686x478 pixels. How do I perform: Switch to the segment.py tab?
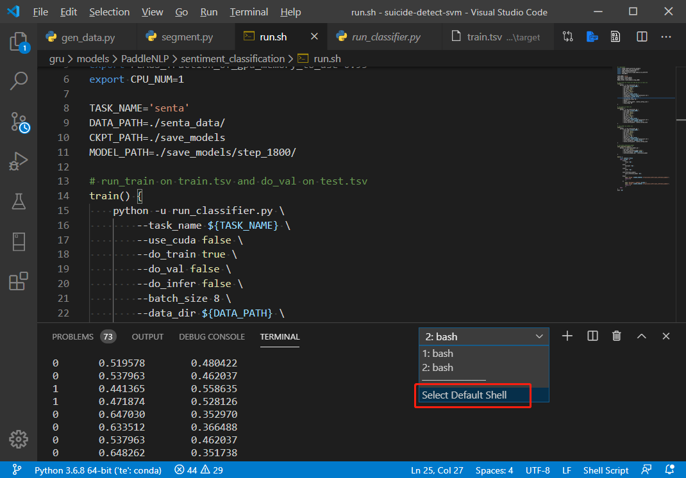click(185, 37)
